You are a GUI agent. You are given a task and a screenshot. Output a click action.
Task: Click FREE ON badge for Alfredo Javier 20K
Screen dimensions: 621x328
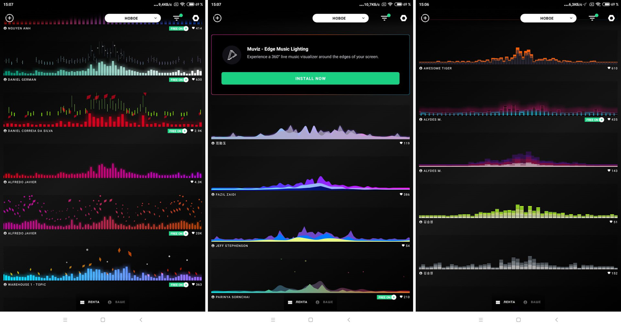[x=179, y=233]
